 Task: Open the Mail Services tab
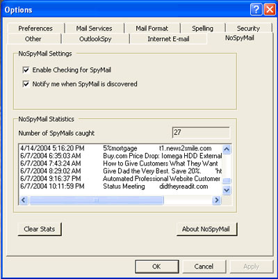94,29
